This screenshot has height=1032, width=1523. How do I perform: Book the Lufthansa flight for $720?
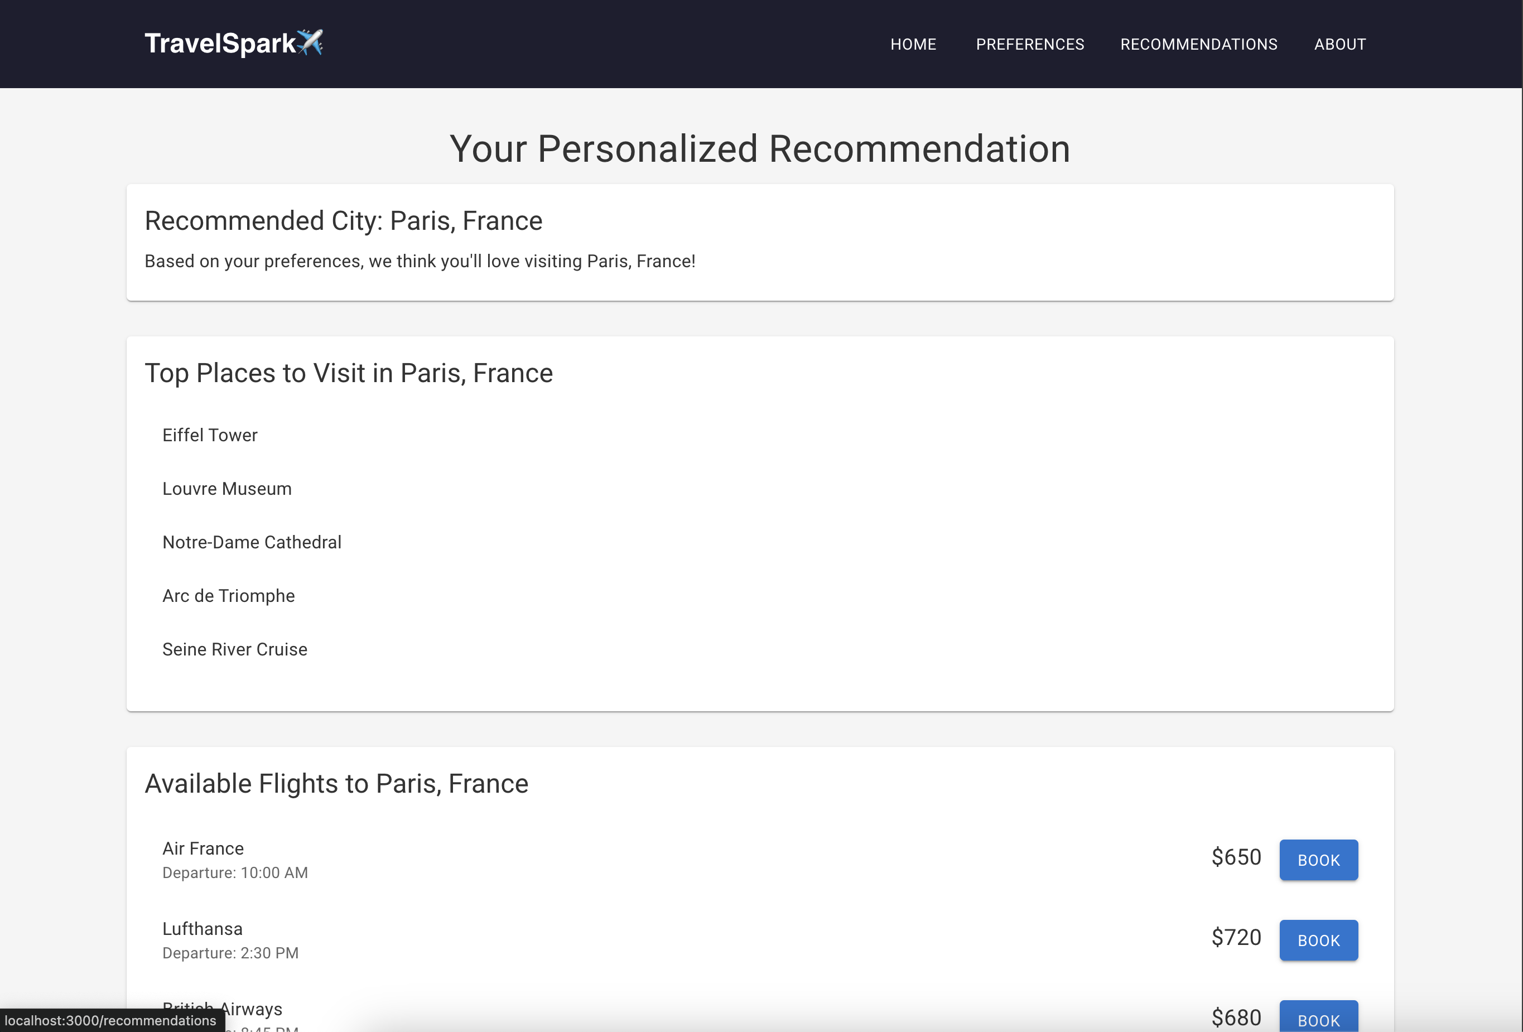pos(1318,941)
